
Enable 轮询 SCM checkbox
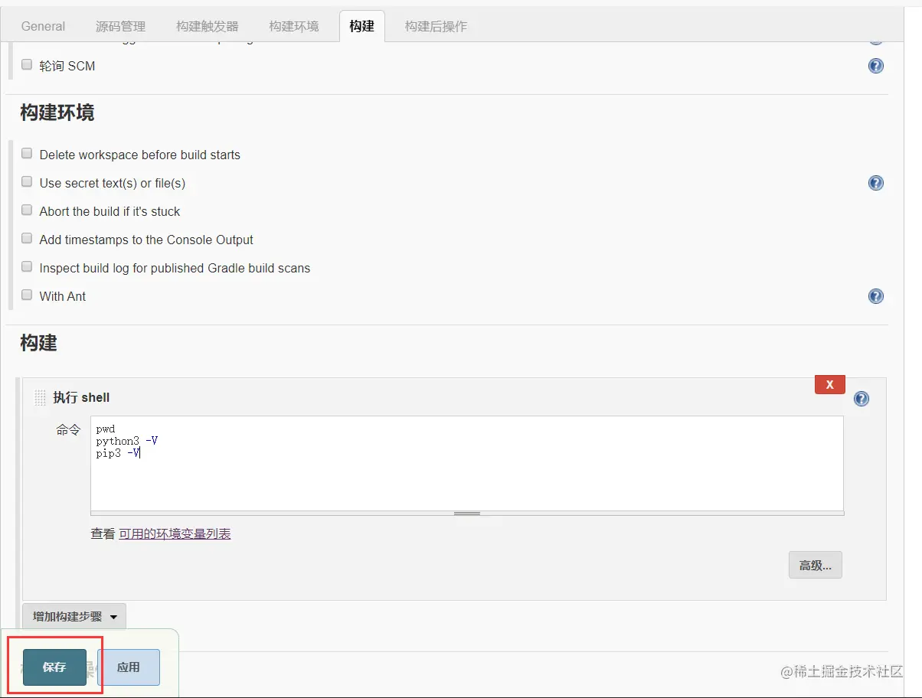point(27,65)
